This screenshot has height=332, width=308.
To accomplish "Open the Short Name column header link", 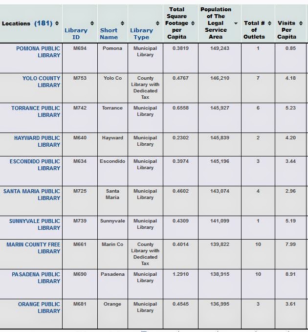I will click(x=109, y=34).
